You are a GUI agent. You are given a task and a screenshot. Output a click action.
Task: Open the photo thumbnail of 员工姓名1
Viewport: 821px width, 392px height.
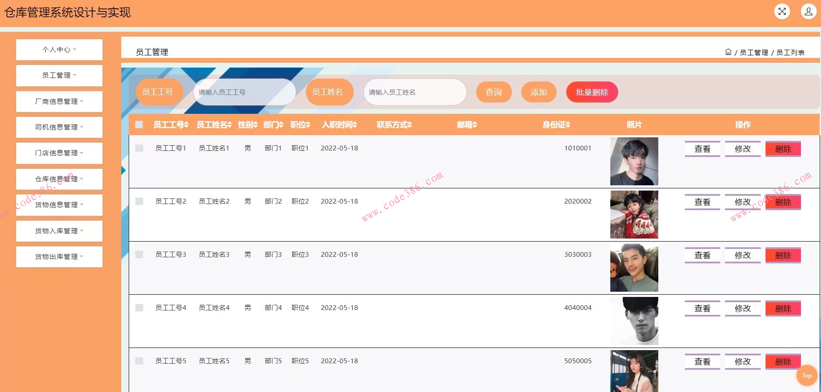click(x=634, y=161)
